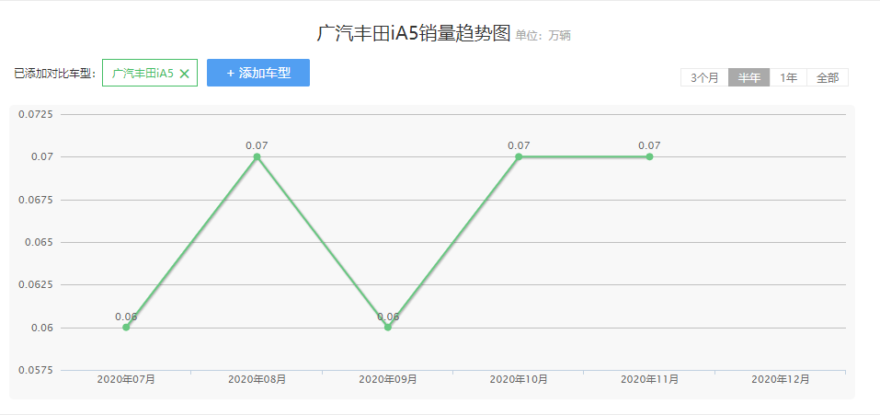This screenshot has width=880, height=415.
Task: Click the 2020年12月 x-axis label
Action: (780, 379)
